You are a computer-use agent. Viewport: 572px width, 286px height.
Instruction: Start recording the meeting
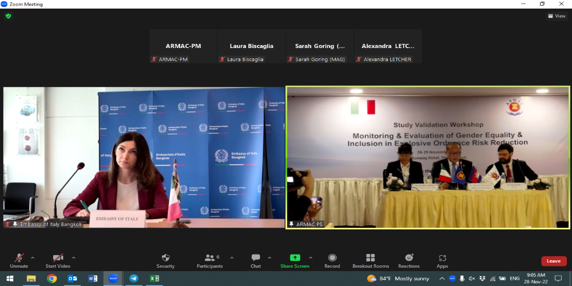pyautogui.click(x=332, y=260)
